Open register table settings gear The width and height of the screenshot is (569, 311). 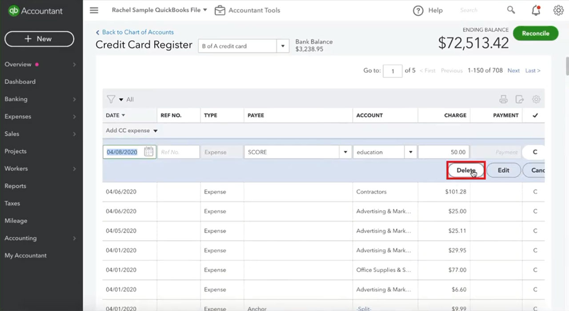[x=536, y=100]
